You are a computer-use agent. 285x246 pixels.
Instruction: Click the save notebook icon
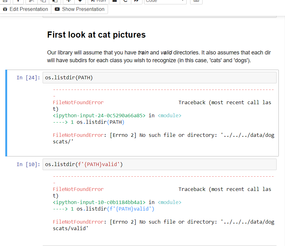(x=5, y=1)
